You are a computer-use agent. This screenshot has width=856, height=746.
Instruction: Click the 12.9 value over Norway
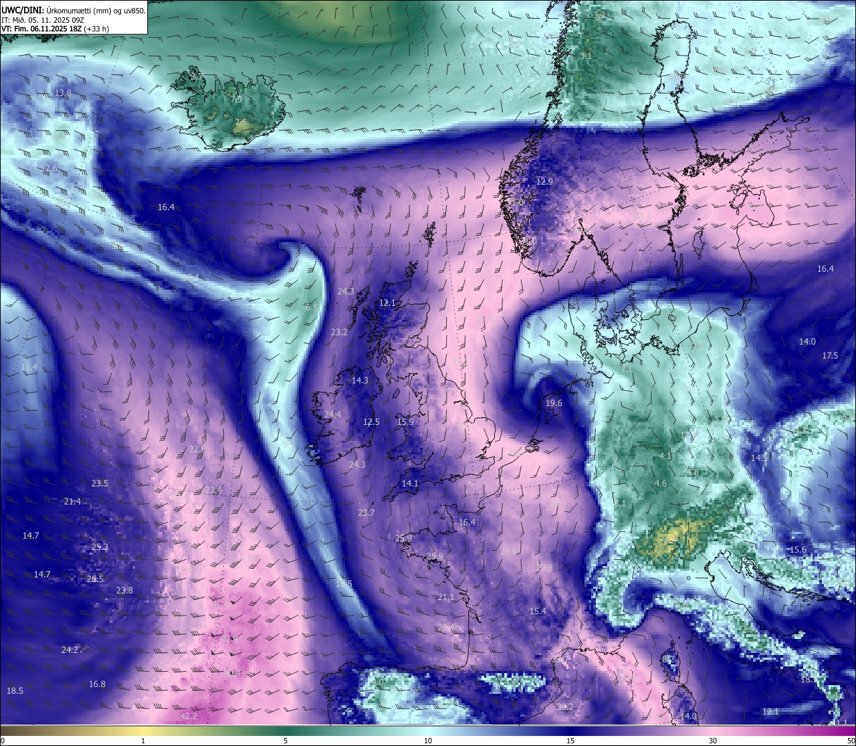coord(545,182)
